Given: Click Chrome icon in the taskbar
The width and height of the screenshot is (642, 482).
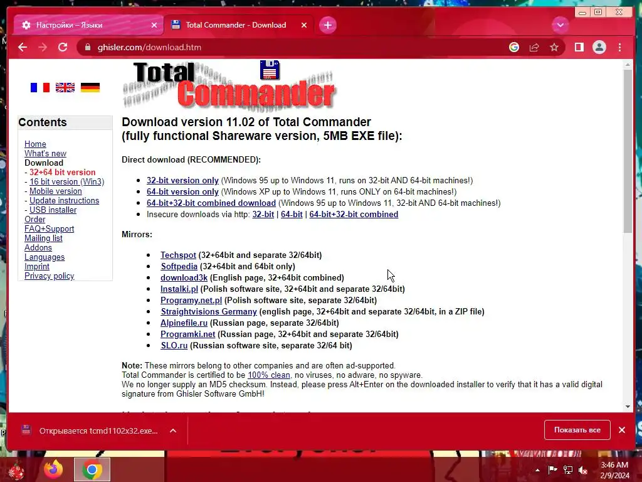Looking at the screenshot, I should (x=92, y=469).
